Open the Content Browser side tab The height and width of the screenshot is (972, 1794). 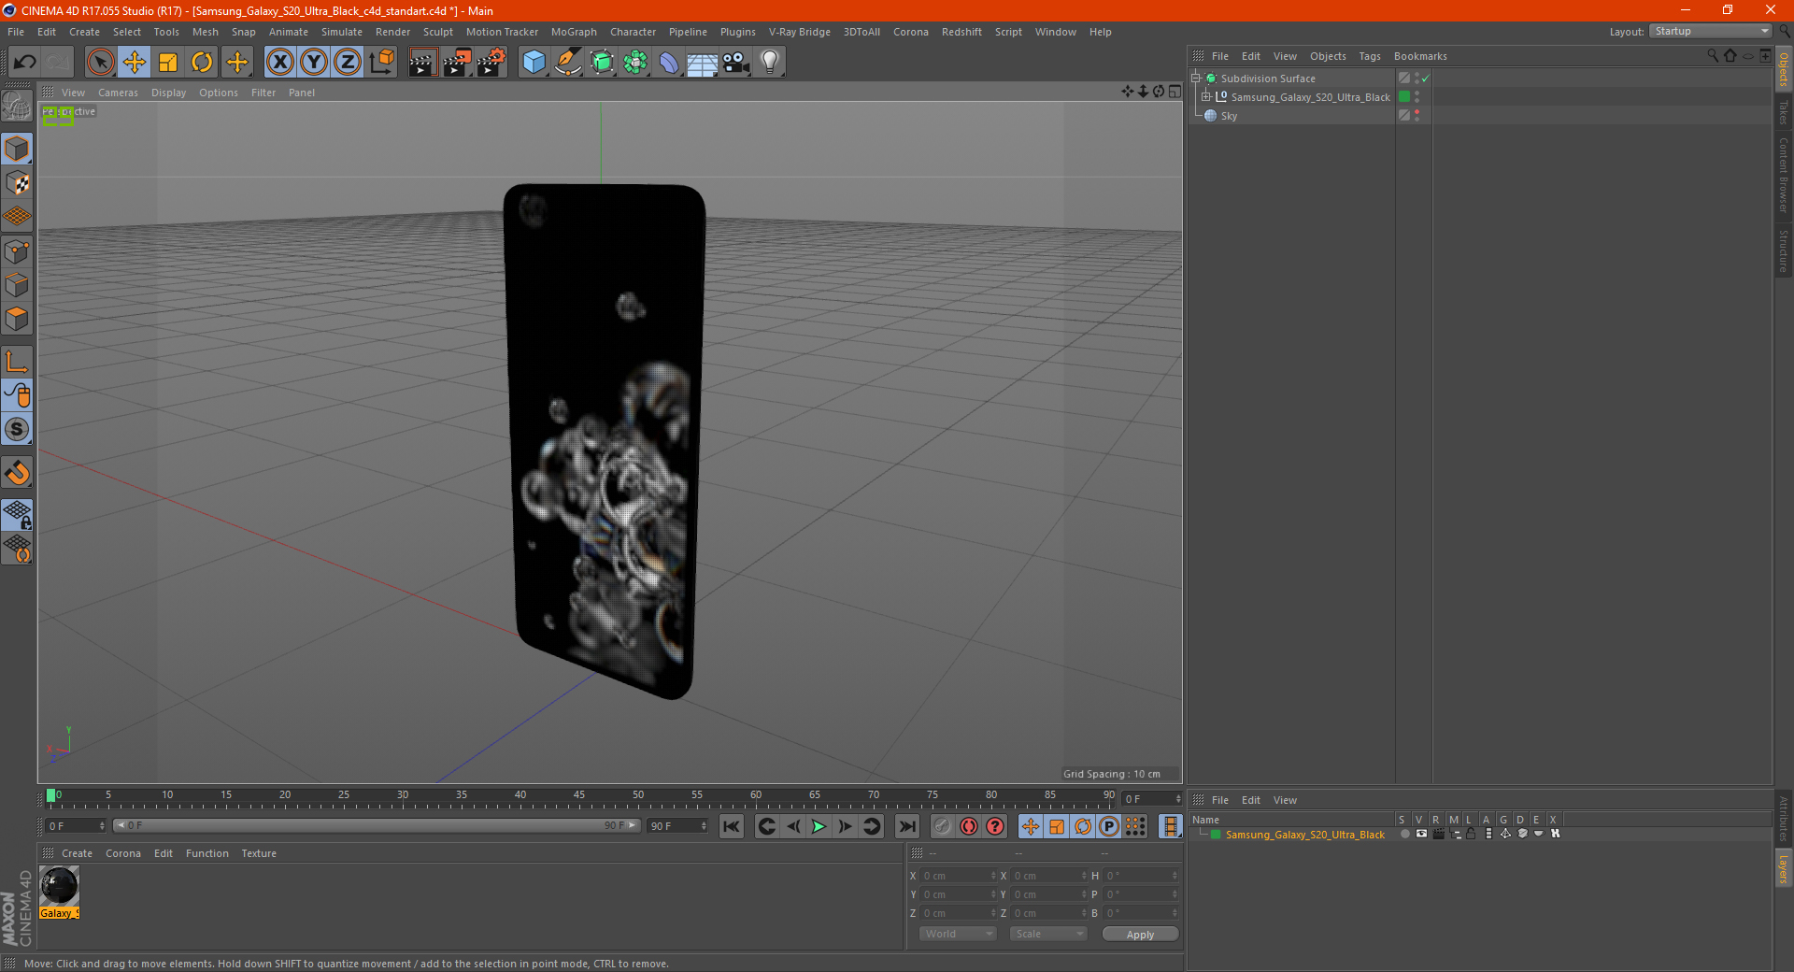[x=1784, y=175]
